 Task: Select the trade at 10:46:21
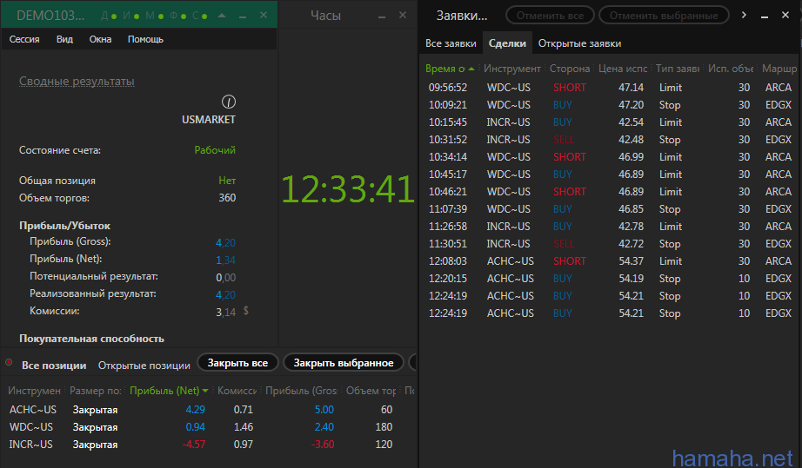610,191
